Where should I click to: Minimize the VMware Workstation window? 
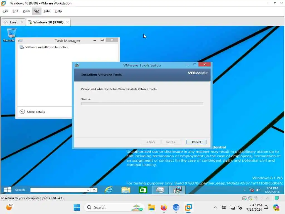(x=268, y=3)
